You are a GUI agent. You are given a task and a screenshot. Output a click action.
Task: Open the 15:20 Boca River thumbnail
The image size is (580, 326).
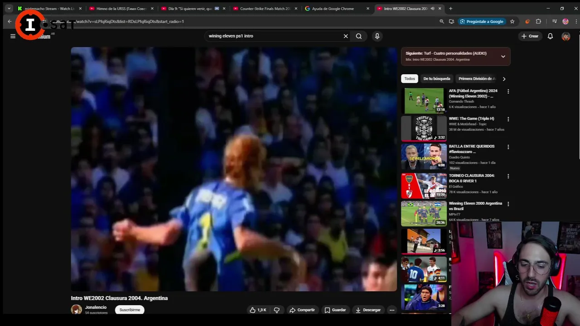tap(424, 186)
